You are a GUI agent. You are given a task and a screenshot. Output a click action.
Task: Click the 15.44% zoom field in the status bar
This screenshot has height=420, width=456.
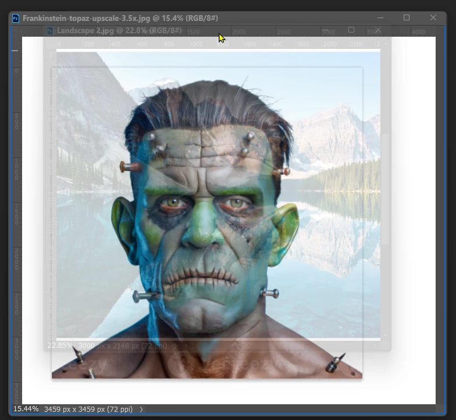pos(26,409)
